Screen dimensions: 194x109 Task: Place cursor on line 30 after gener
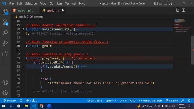pos(52,46)
